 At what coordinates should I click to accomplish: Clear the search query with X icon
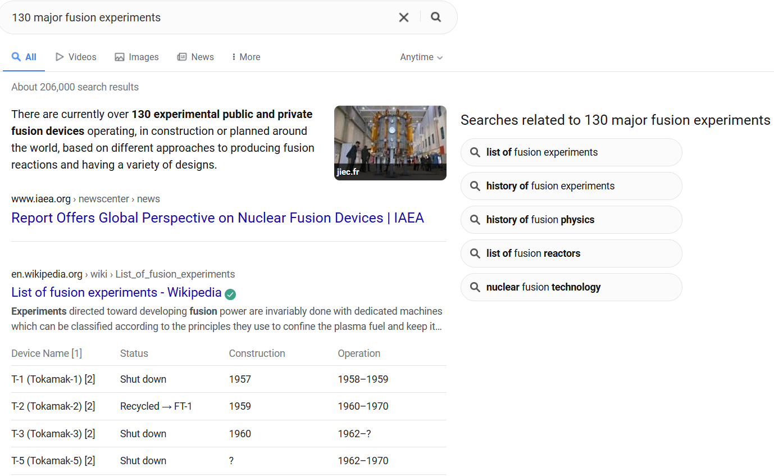(x=403, y=17)
